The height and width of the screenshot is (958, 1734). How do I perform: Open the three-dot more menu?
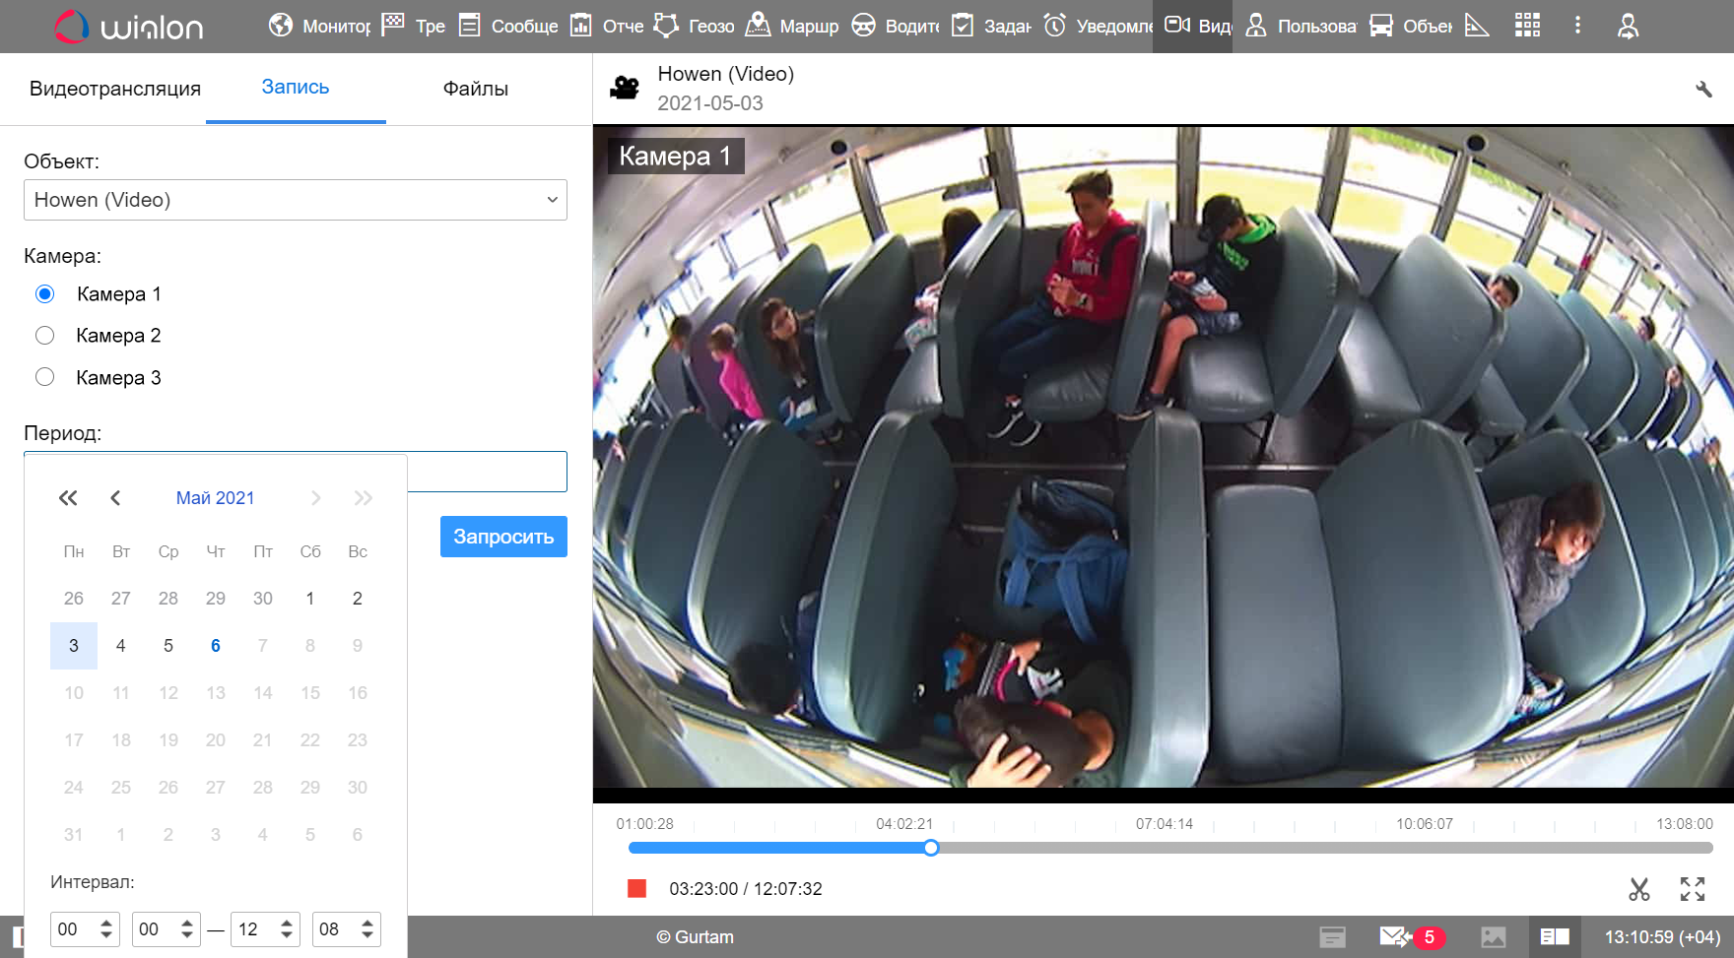coord(1577,26)
